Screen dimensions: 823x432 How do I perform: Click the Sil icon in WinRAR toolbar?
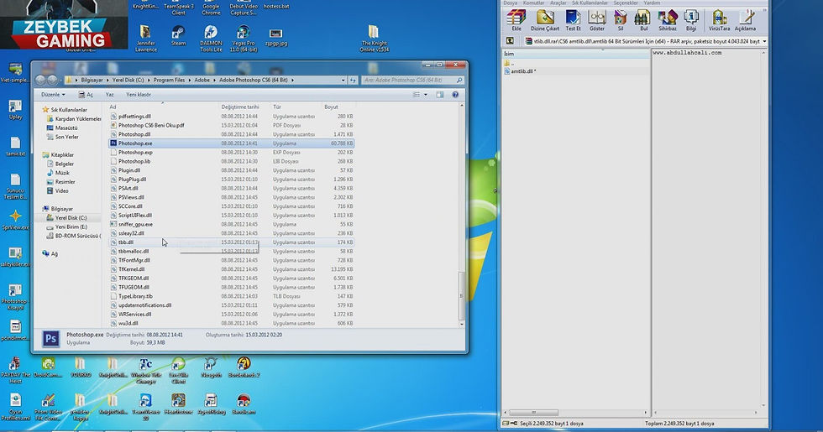pos(621,20)
